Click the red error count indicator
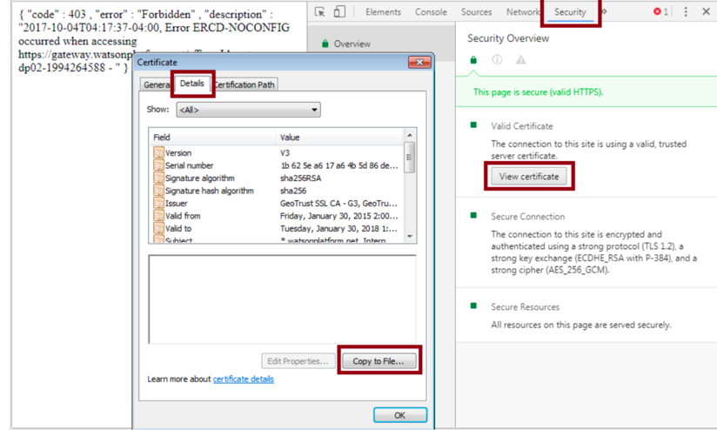This screenshot has width=717, height=430. (660, 12)
